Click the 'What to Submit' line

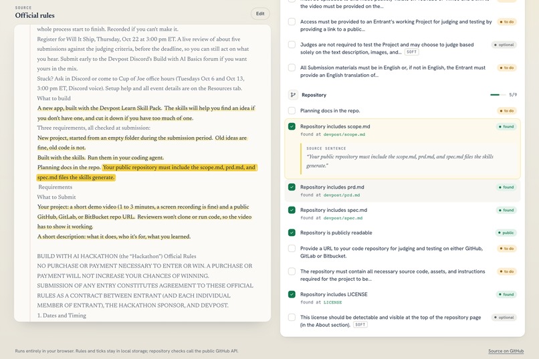pyautogui.click(x=56, y=197)
